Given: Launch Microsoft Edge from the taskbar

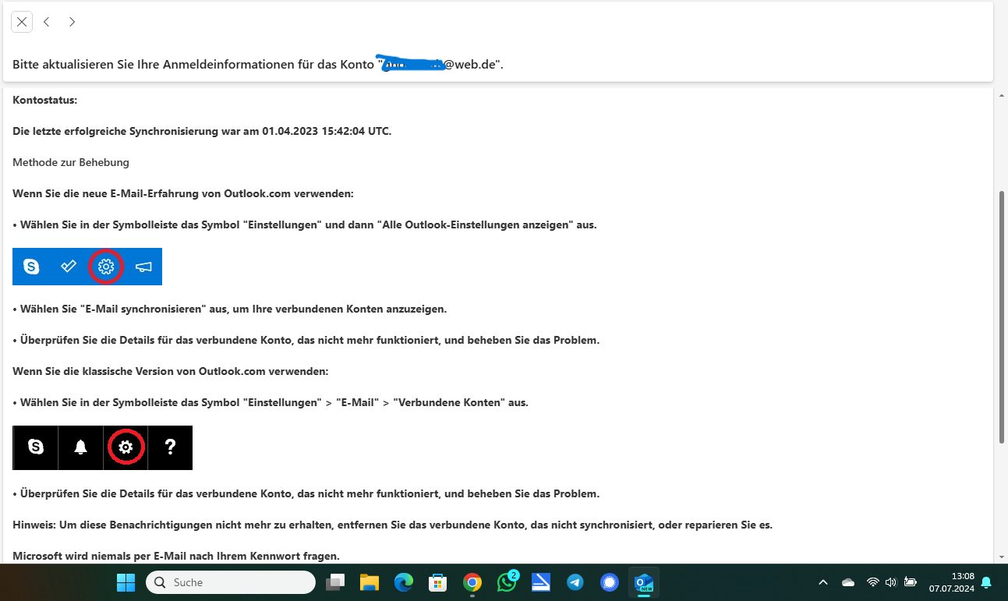Looking at the screenshot, I should [x=403, y=582].
